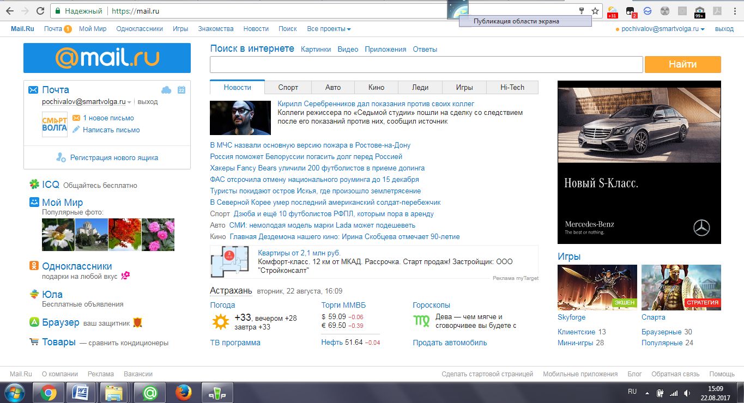Open Firefox from the taskbar
The image size is (744, 403).
[x=183, y=393]
